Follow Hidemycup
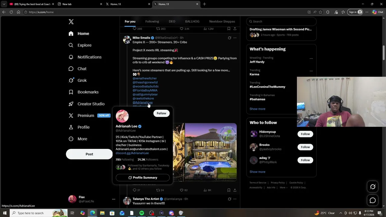 305,134
